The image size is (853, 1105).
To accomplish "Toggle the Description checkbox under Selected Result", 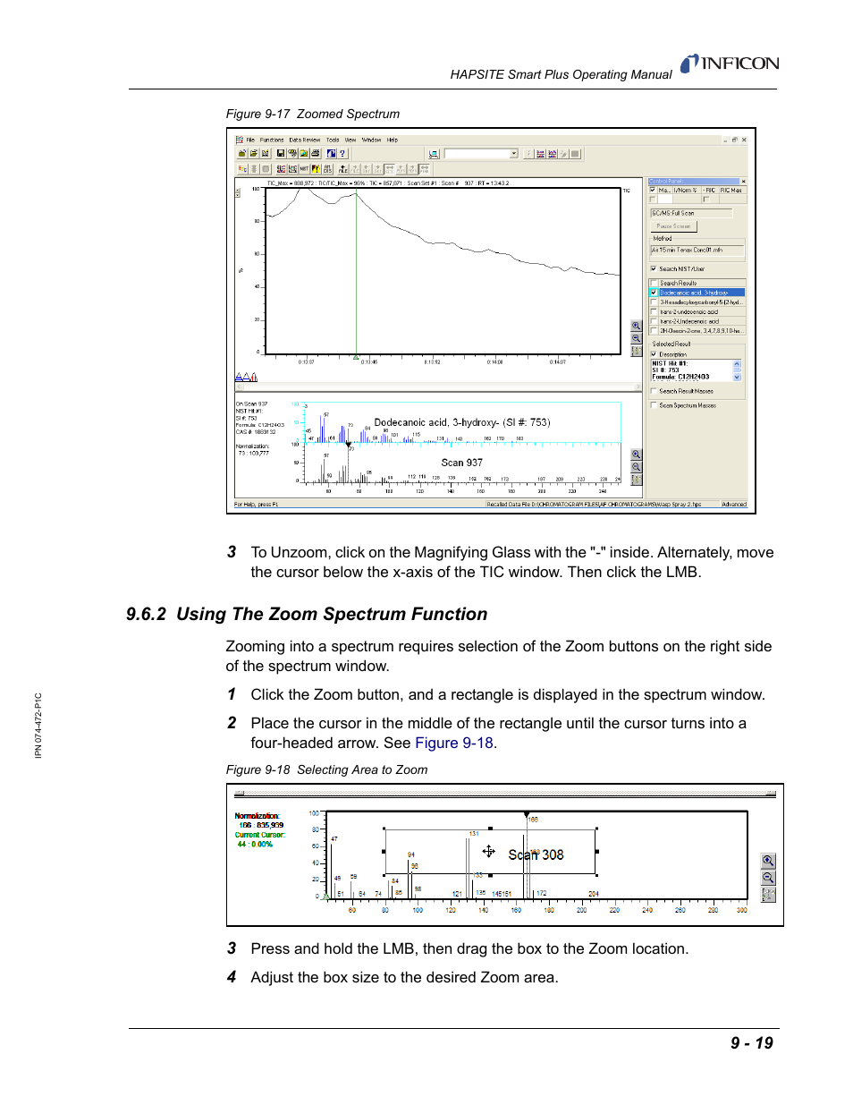I will pos(654,354).
